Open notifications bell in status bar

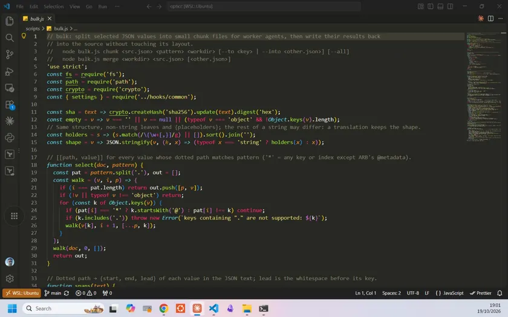point(500,293)
